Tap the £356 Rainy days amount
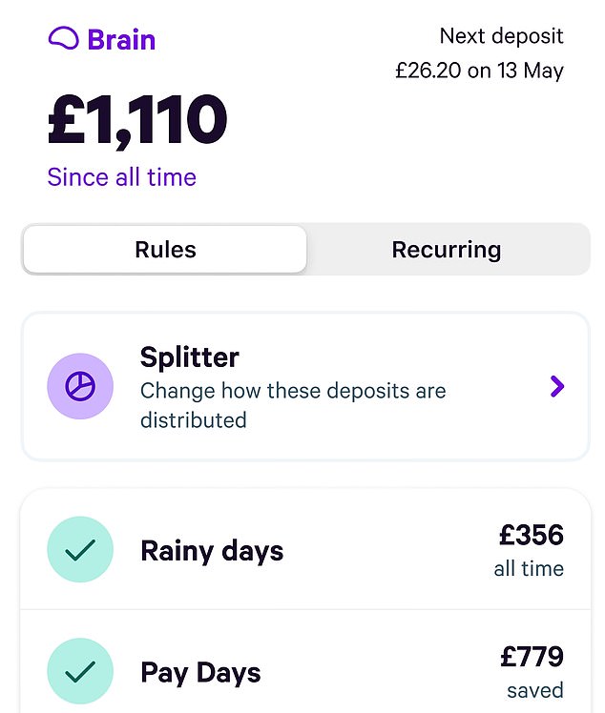The image size is (605, 713). (532, 535)
